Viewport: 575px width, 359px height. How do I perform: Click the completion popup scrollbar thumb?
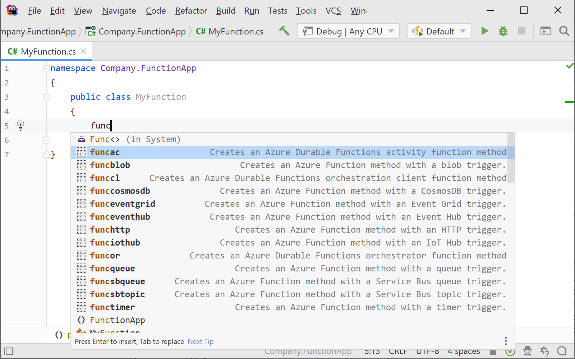[x=511, y=158]
